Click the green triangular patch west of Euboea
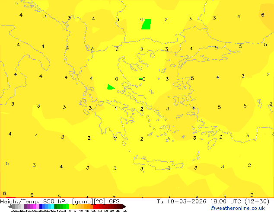The width and height of the screenshot is (274, 212). (x=111, y=87)
